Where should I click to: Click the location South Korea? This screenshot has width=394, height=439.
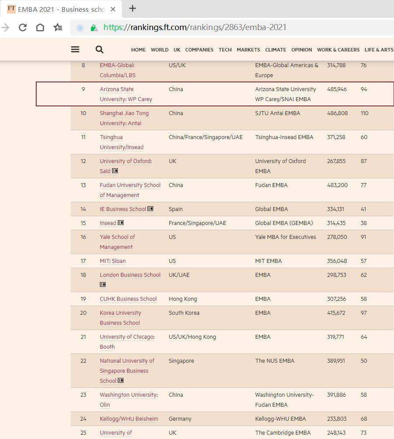coord(184,313)
